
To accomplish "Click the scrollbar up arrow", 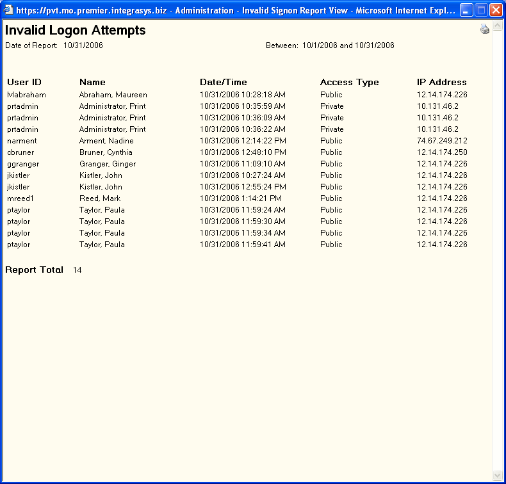I will [x=497, y=26].
